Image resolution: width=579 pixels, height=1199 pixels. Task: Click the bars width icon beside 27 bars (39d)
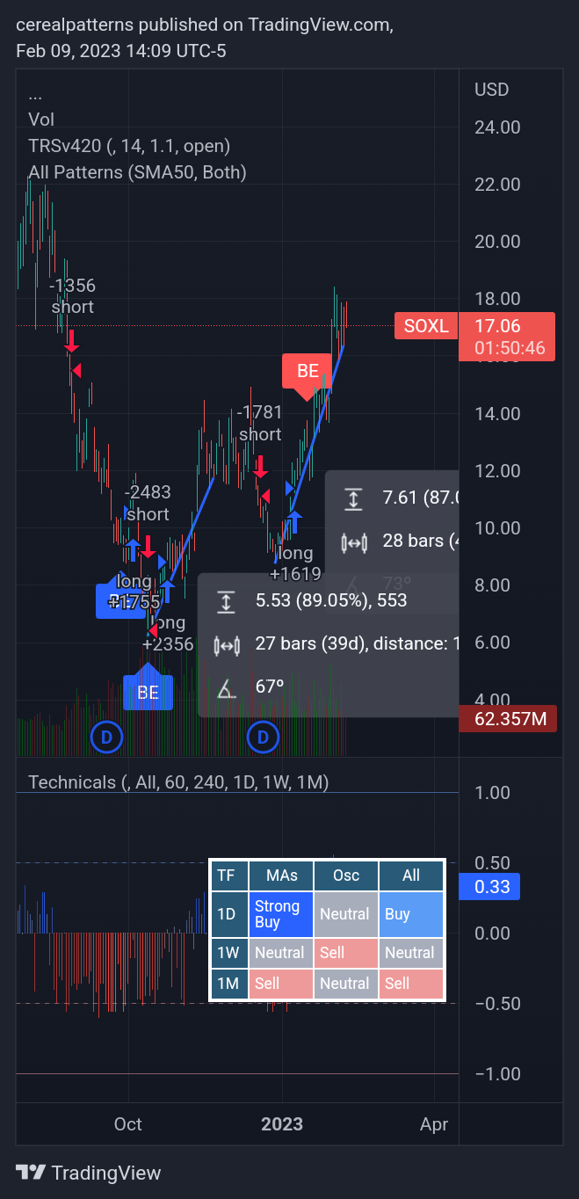[x=227, y=645]
